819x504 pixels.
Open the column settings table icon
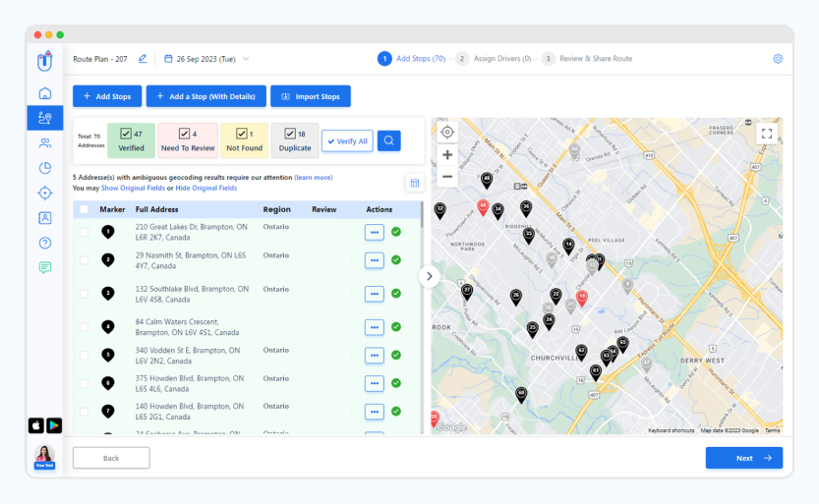coord(415,183)
